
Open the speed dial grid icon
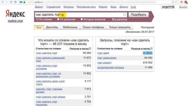[16, 2]
